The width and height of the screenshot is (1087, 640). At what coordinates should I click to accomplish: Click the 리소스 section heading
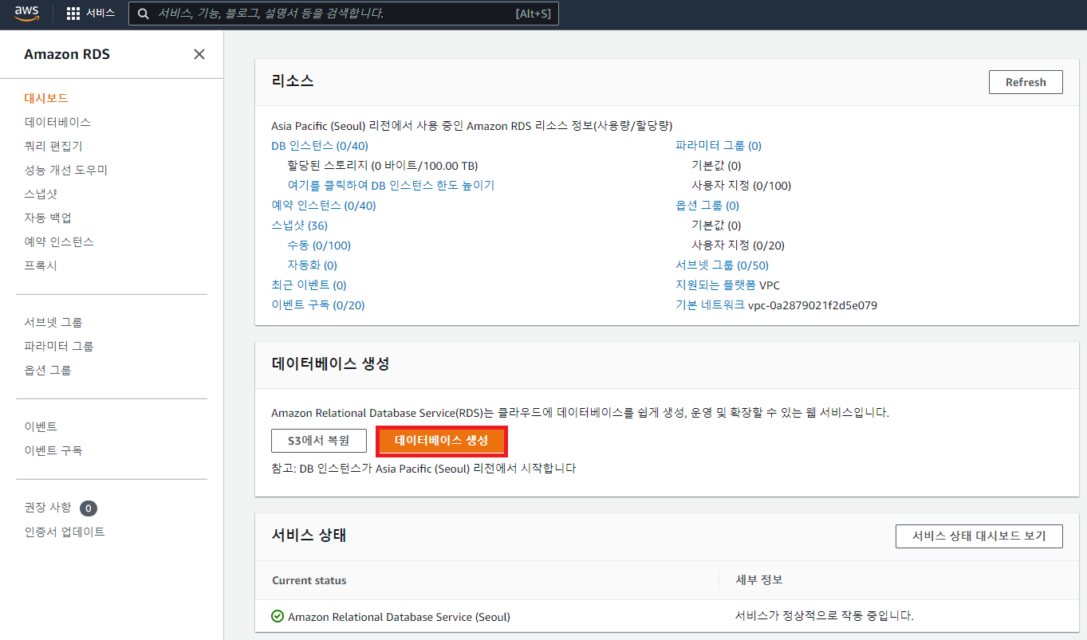[293, 81]
